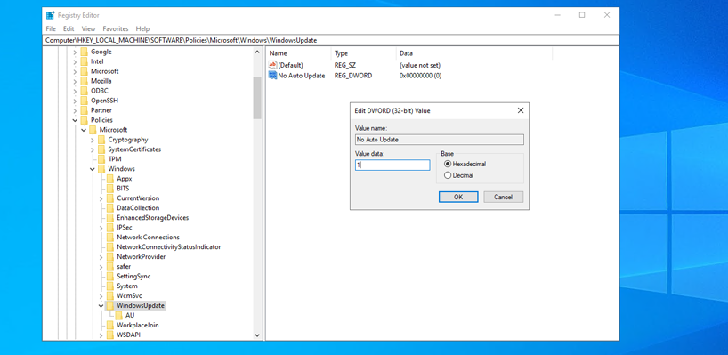Image resolution: width=728 pixels, height=355 pixels.
Task: Collapse the Policies key
Action: (x=75, y=120)
